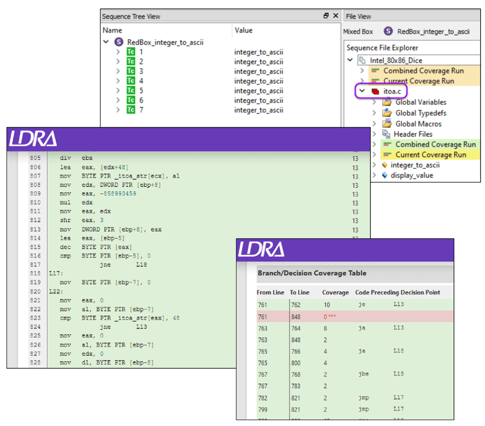Click assembly line 817 'jne L18'
The image size is (485, 426).
tap(123, 265)
